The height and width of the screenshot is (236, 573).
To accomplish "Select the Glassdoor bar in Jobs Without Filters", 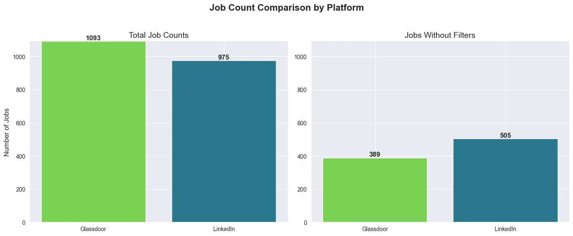I will pyautogui.click(x=375, y=190).
